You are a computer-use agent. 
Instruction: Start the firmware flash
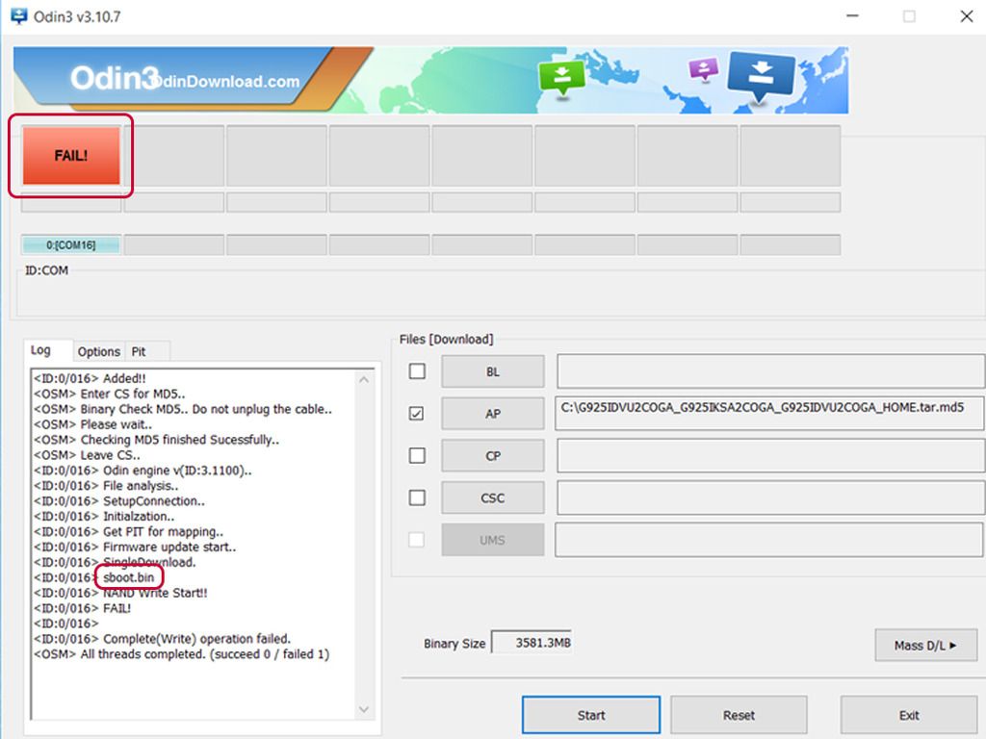591,715
